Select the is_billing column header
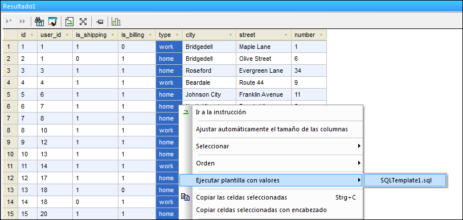 click(x=137, y=35)
